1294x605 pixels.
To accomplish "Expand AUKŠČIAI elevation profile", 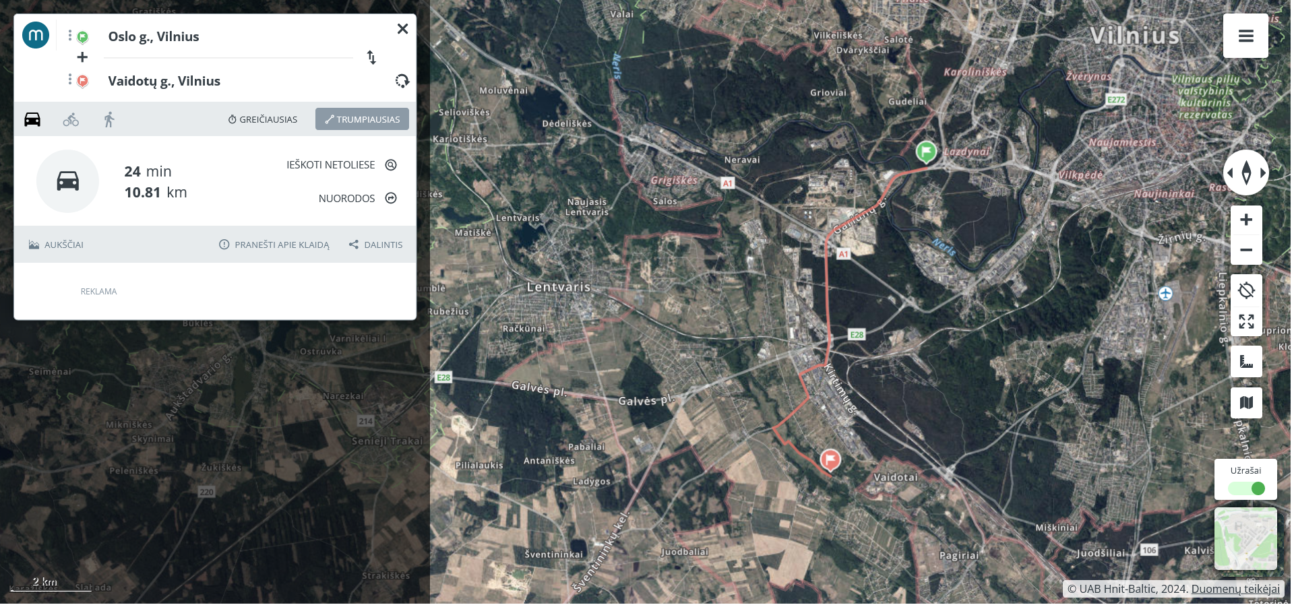I will 57,245.
